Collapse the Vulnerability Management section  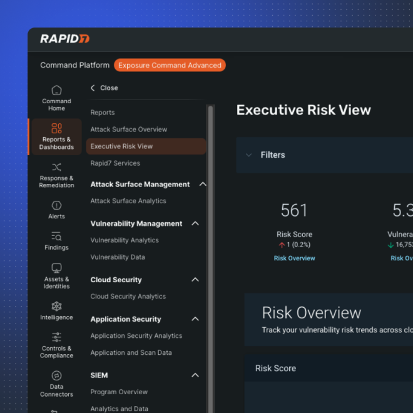[x=195, y=223]
